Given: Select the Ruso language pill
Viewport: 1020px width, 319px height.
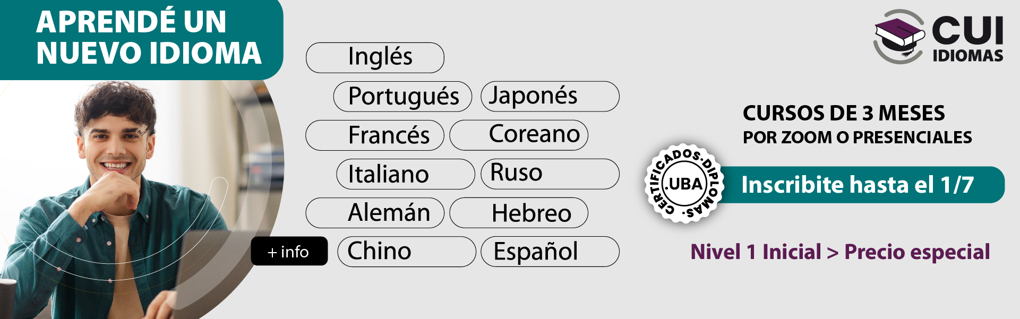Looking at the screenshot, I should coord(550,174).
